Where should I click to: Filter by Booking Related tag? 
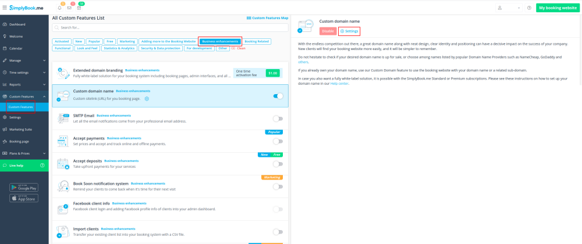pyautogui.click(x=257, y=42)
